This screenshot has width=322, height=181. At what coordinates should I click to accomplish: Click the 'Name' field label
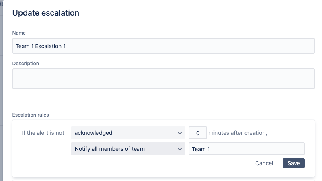coord(19,33)
